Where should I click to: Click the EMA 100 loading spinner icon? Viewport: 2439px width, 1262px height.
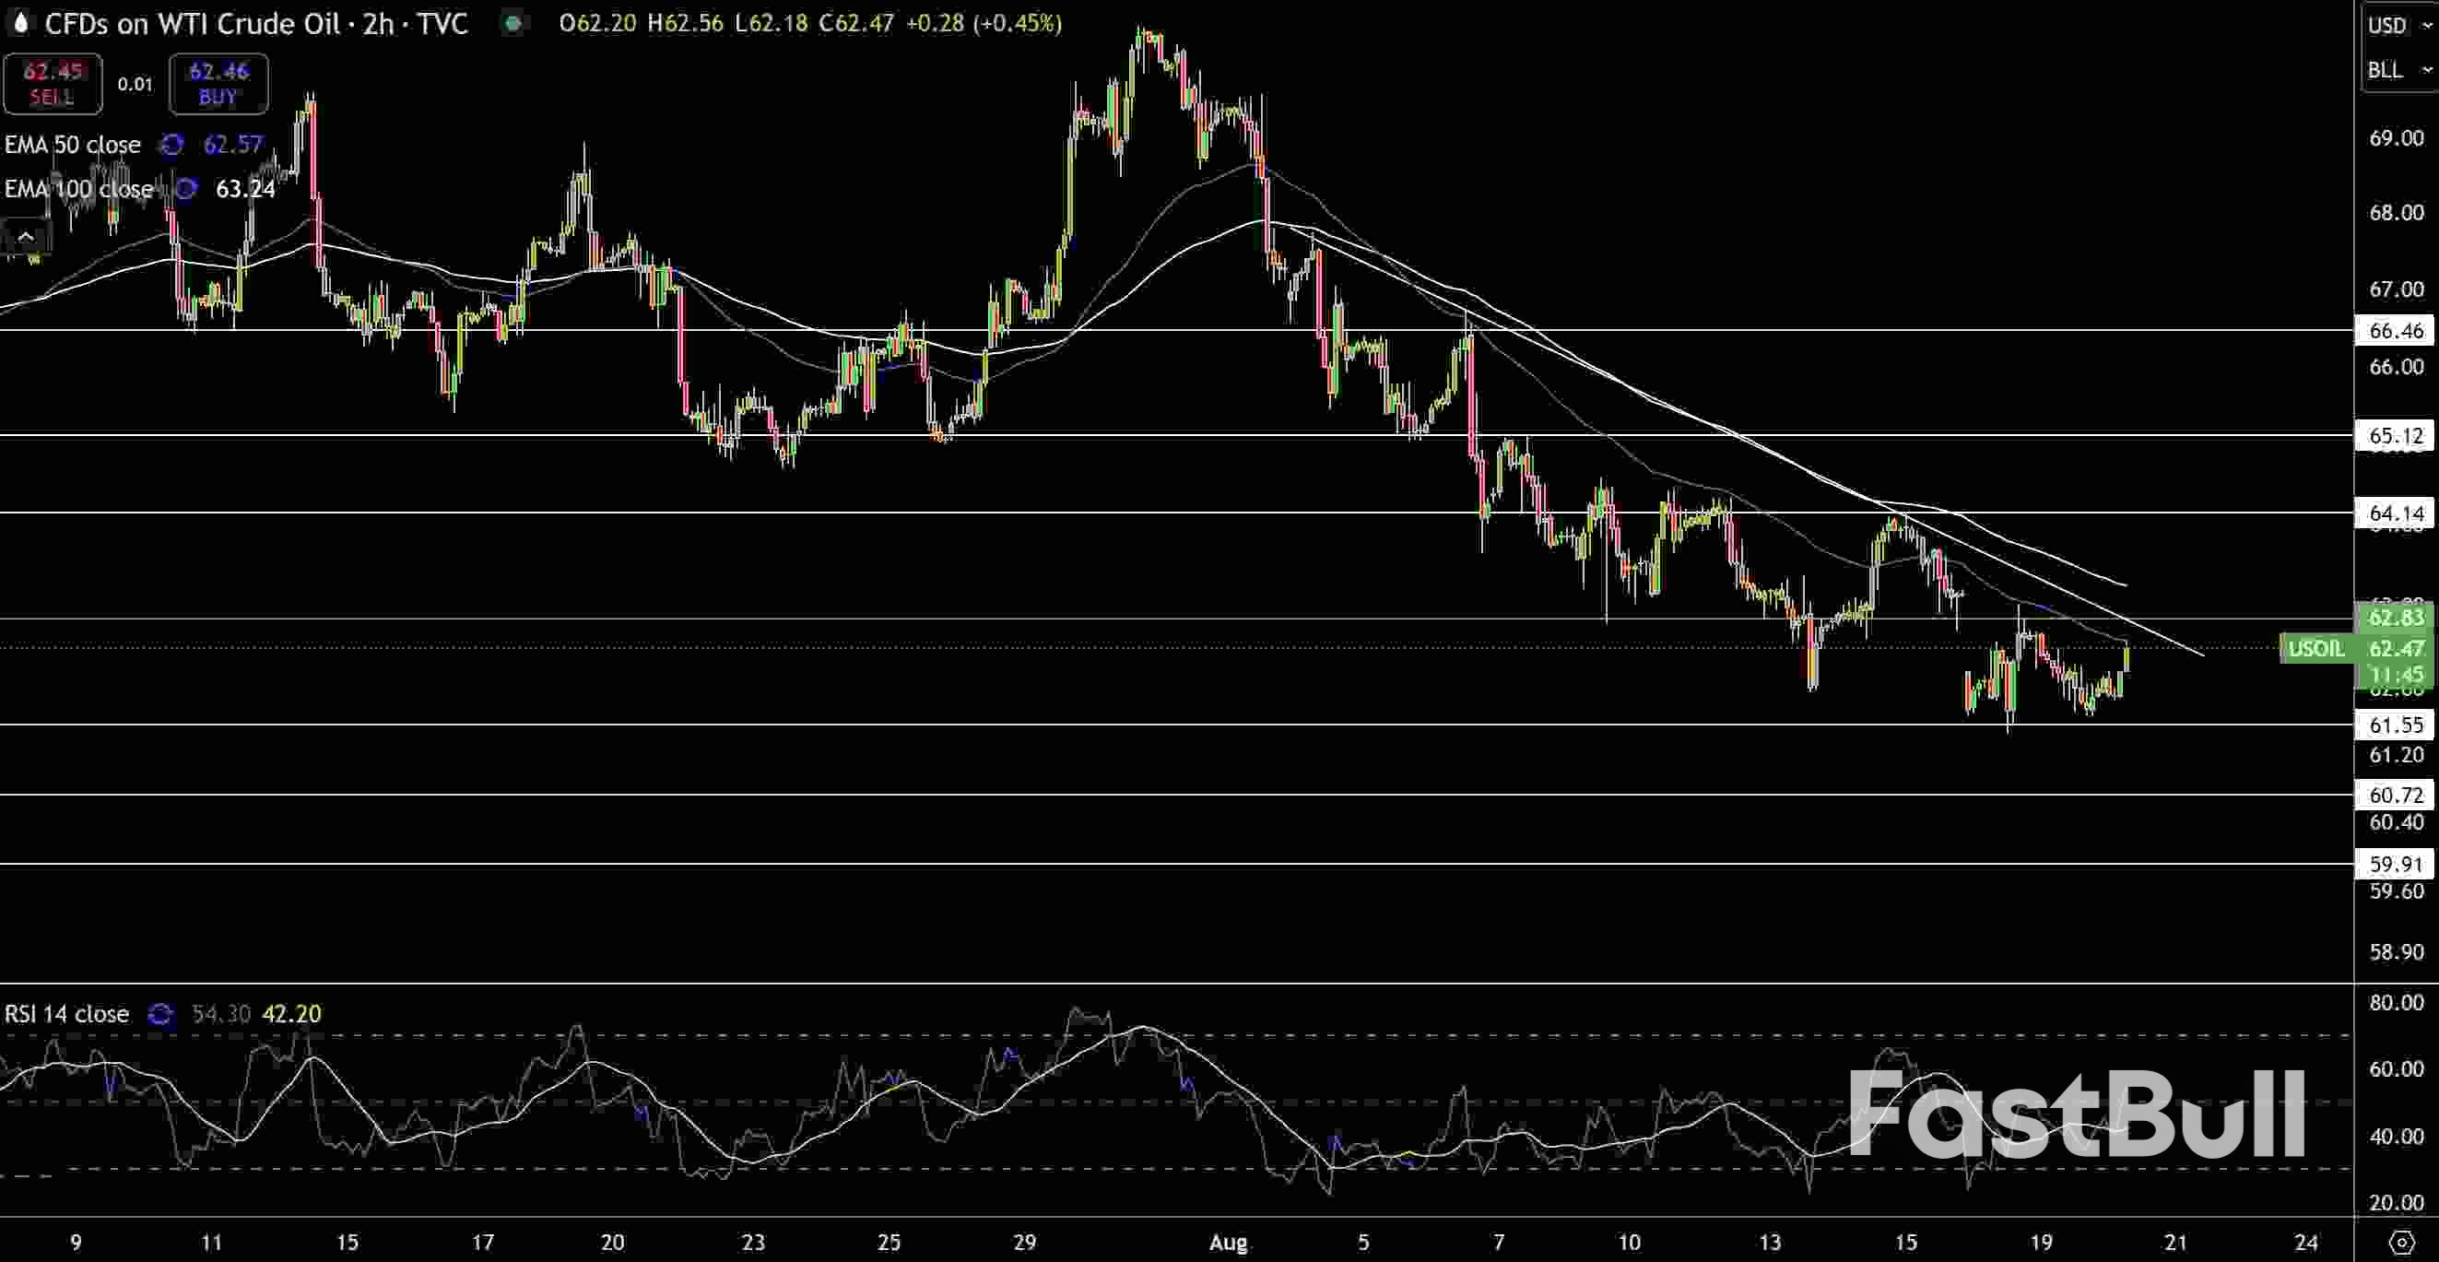coord(185,188)
